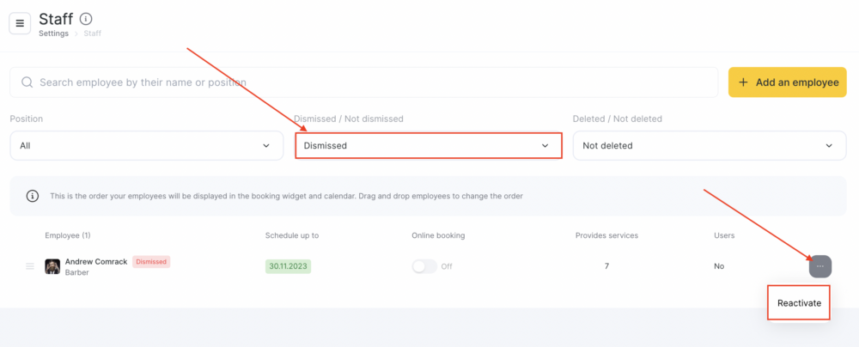Open the hamburger menu button
Screen dimensions: 859x347
tap(21, 23)
